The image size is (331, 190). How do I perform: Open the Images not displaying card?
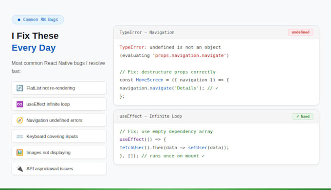tap(59, 153)
